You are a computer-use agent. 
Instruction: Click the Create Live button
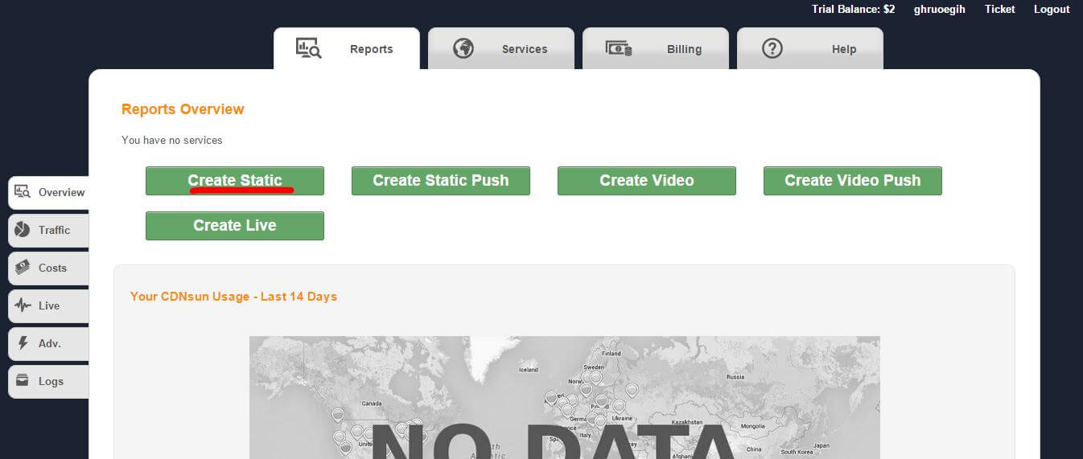[235, 226]
